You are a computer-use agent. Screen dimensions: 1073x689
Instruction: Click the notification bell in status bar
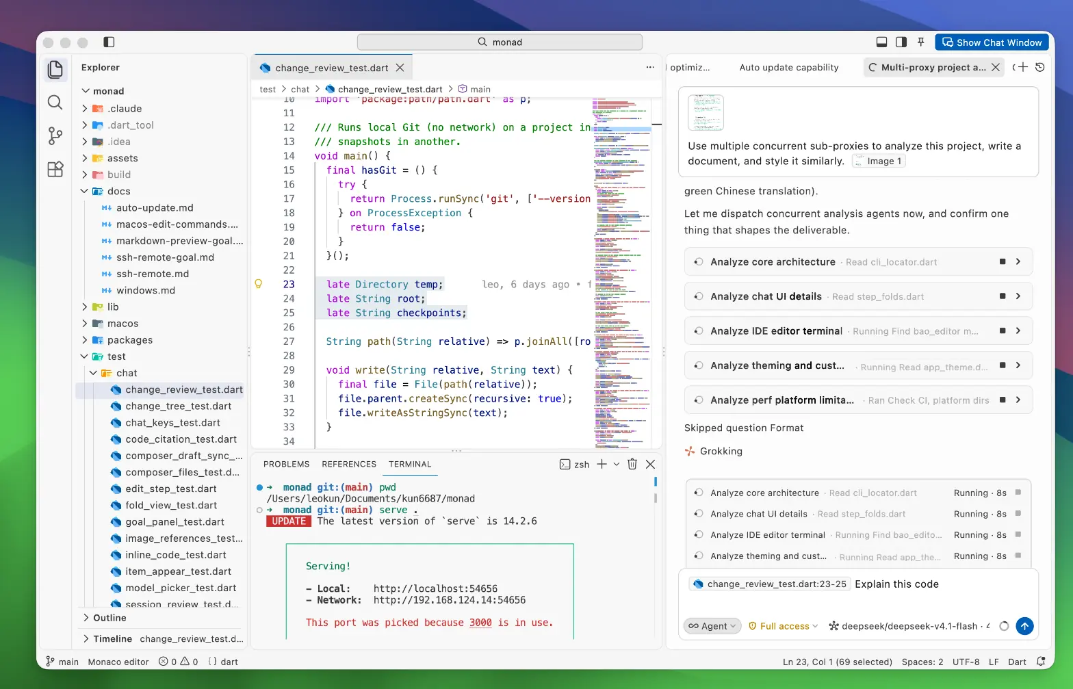point(1041,662)
